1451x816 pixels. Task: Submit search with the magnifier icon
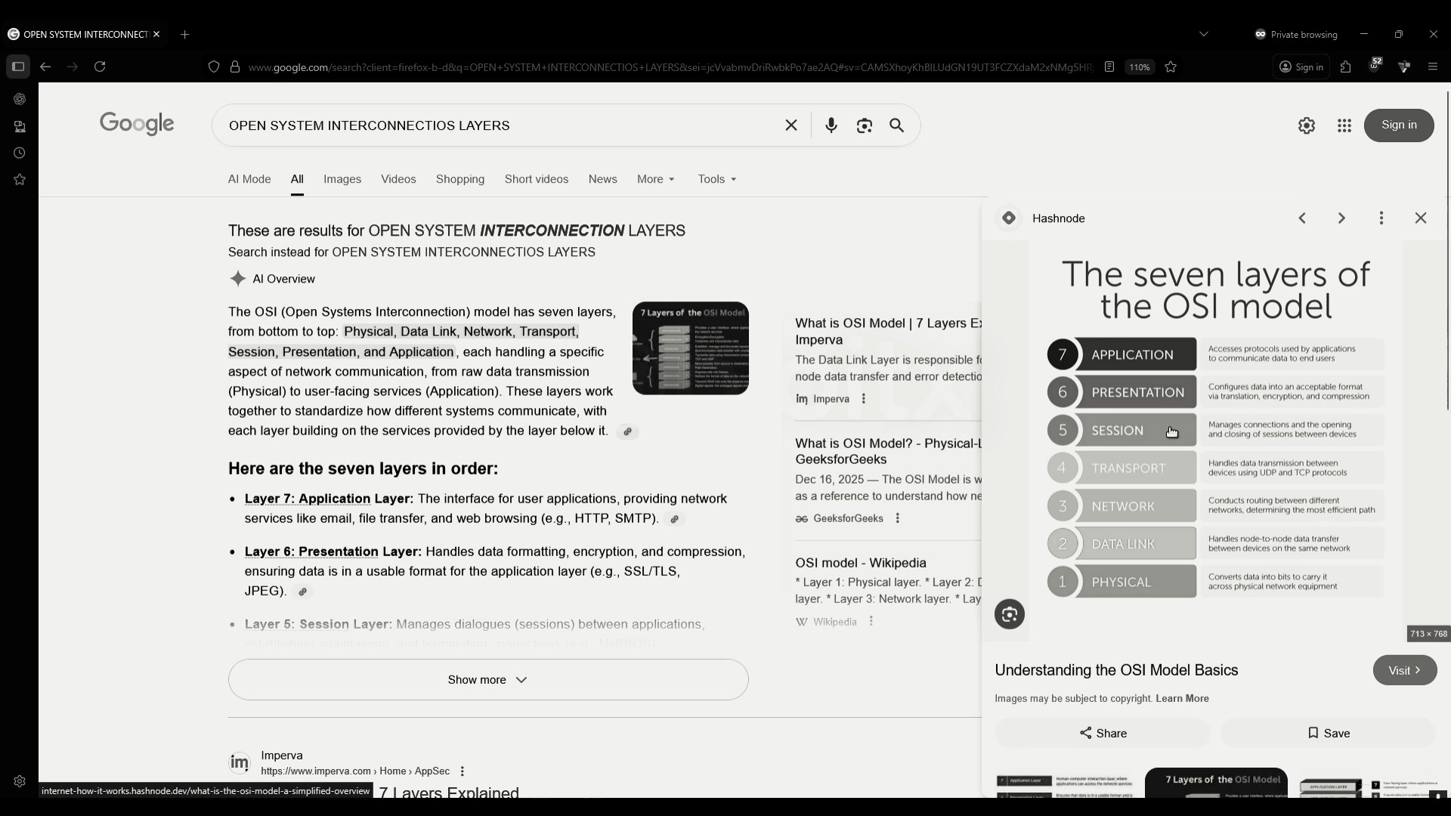(897, 125)
